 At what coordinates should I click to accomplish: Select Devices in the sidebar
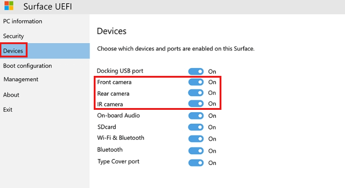coord(13,51)
